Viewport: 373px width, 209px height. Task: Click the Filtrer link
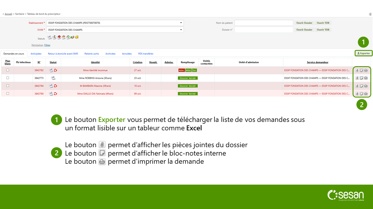[47, 45]
